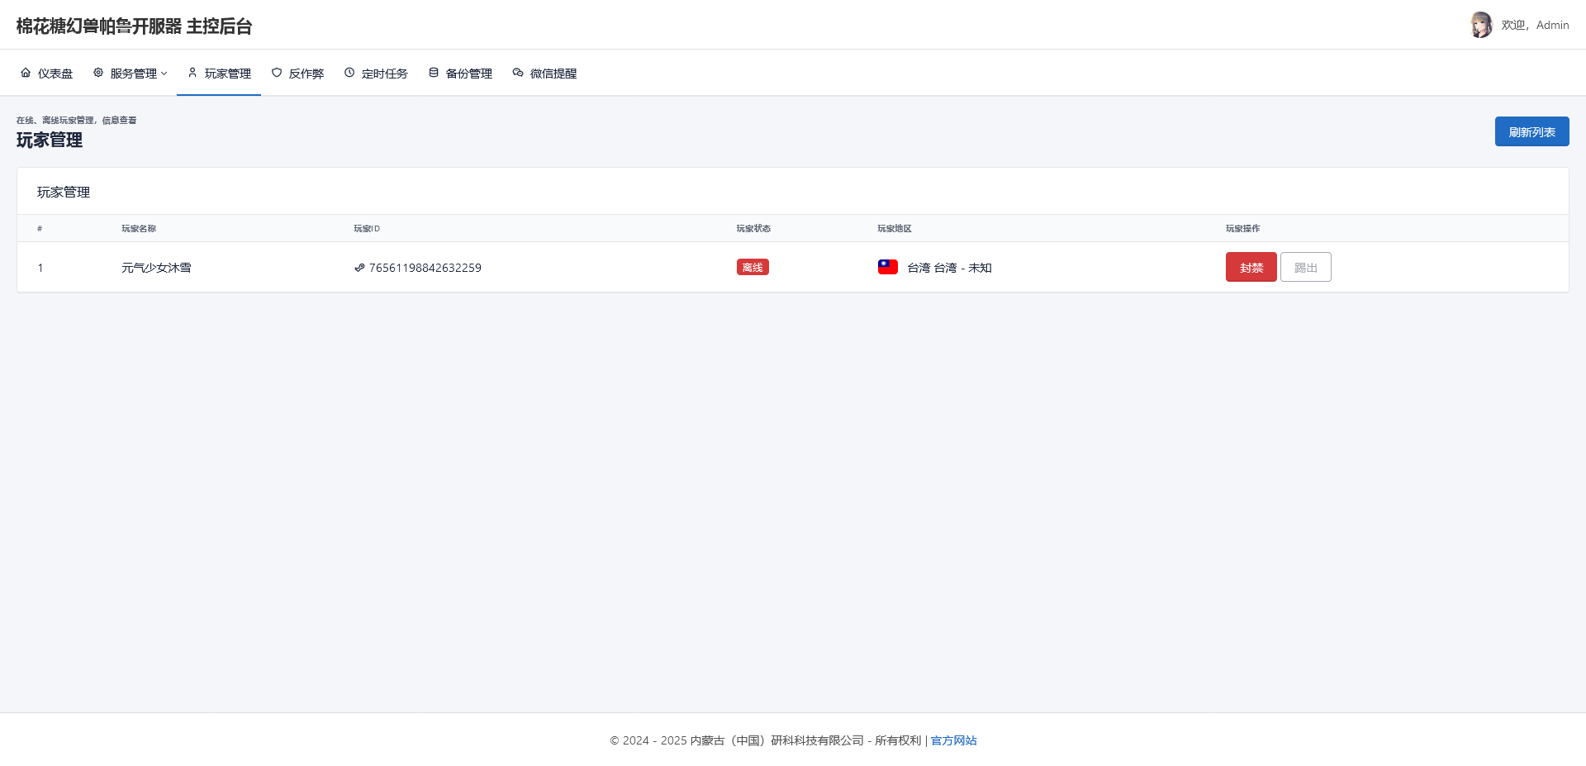Click the Taiwan flag icon in 玩家地区 column
The image size is (1586, 766).
click(x=887, y=266)
